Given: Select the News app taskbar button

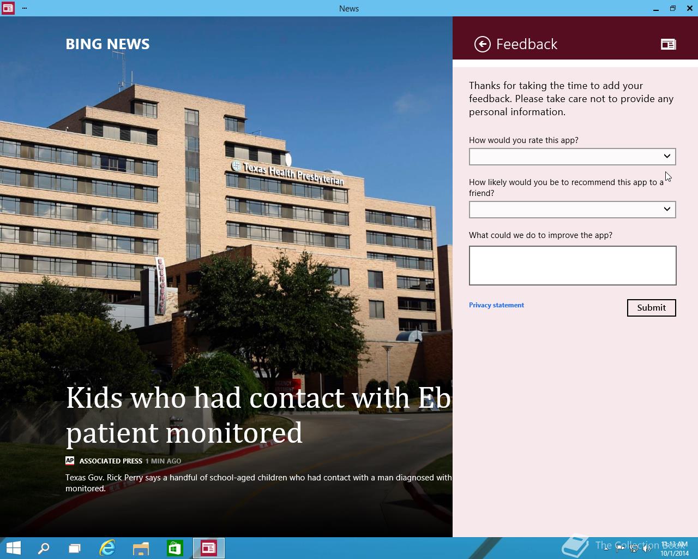Looking at the screenshot, I should click(x=209, y=548).
